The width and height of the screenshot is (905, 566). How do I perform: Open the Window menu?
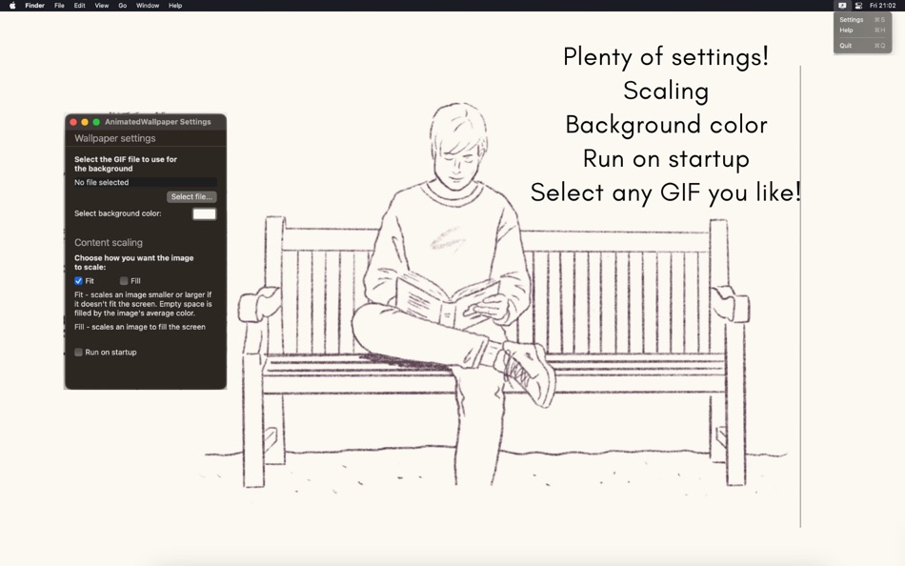tap(147, 5)
